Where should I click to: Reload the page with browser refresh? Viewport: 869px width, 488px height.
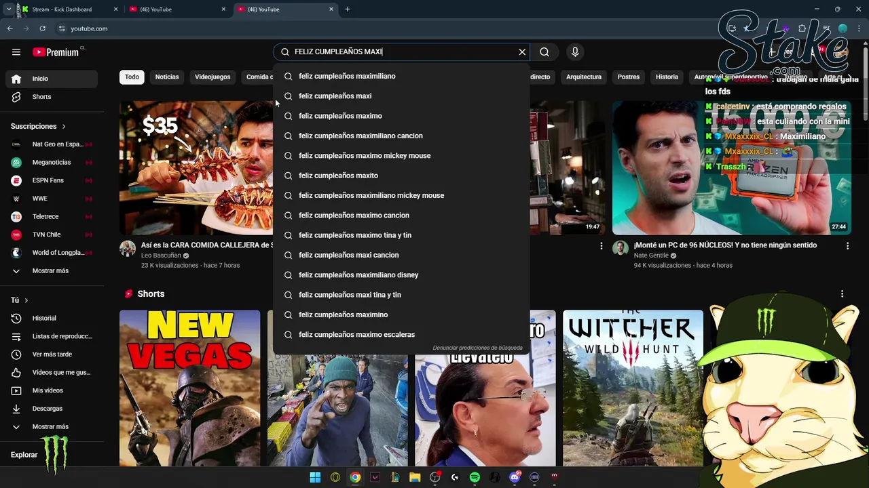coord(42,28)
